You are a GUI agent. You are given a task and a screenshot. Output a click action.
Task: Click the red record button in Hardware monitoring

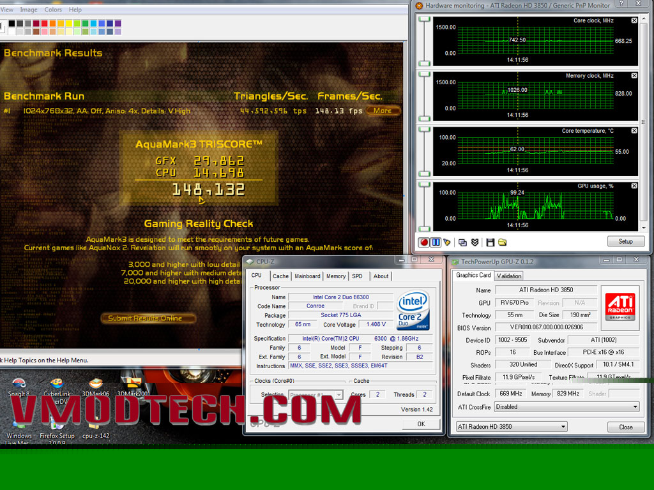[x=424, y=242]
